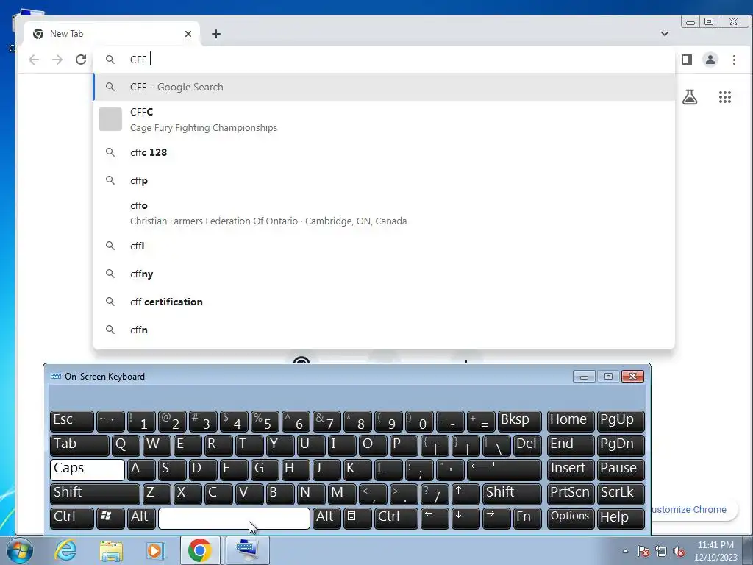
Task: Expand the tab search chevron
Action: pos(665,34)
